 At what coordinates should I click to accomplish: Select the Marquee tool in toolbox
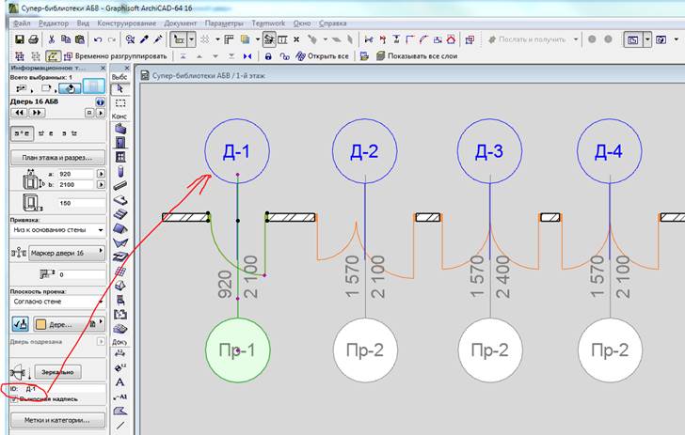119,103
